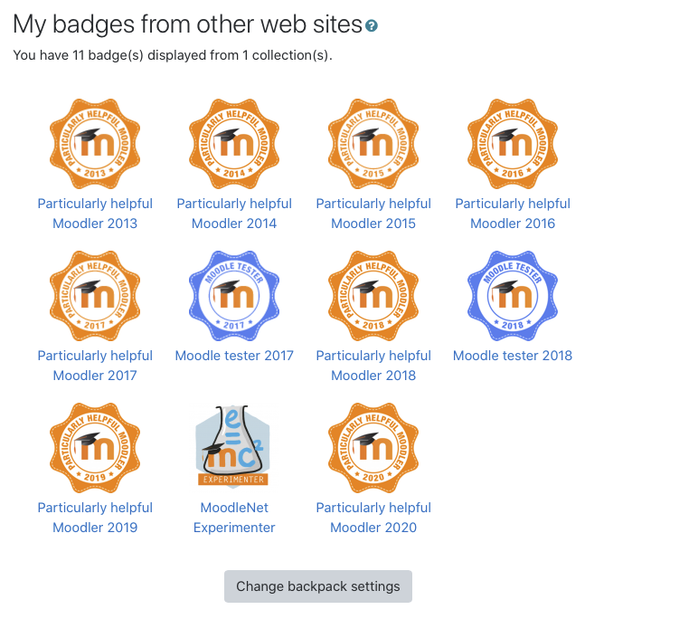Screen dimensions: 698x638
Task: Open the MoodleNet Experimenter text link
Action: [x=234, y=518]
